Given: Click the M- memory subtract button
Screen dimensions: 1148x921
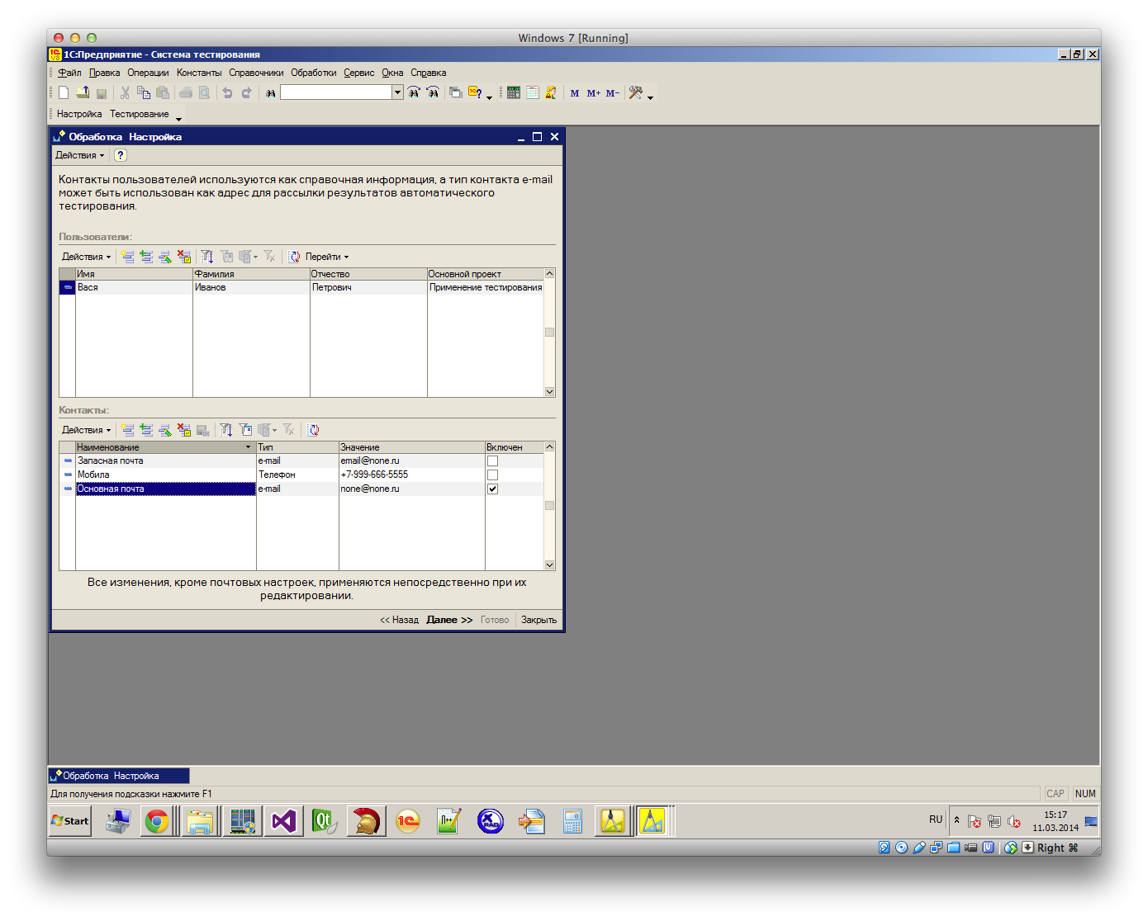Looking at the screenshot, I should point(613,93).
